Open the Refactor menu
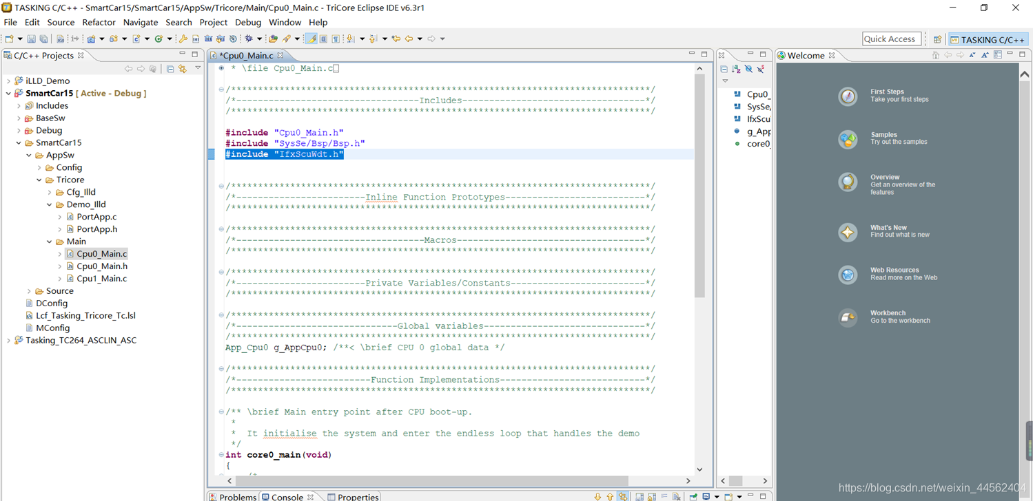The height and width of the screenshot is (501, 1033). [x=99, y=23]
